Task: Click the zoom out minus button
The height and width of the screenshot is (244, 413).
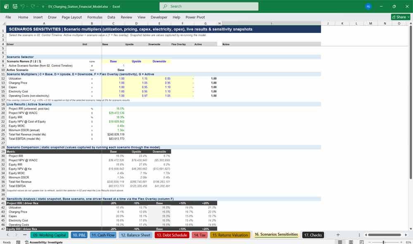Action: point(369,242)
